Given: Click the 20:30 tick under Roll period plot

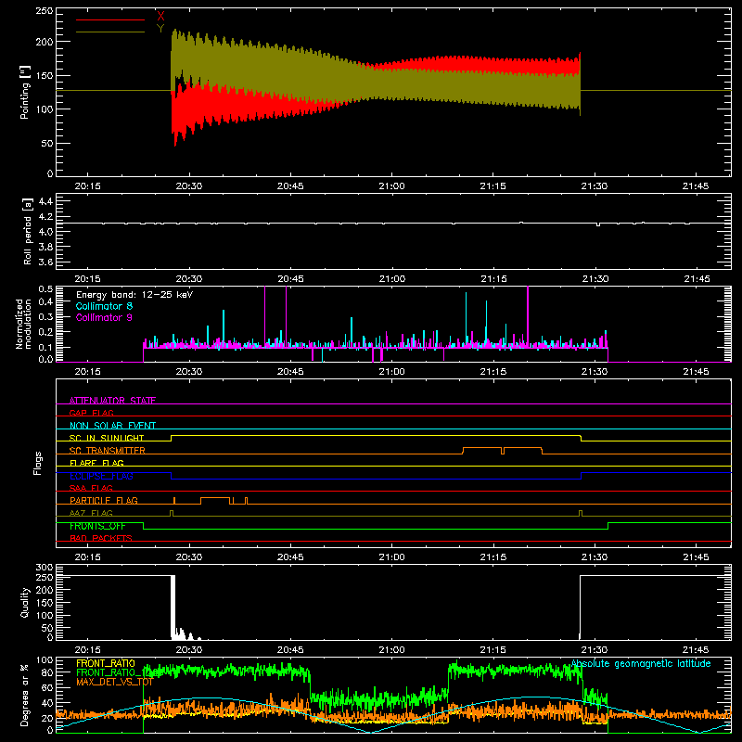Looking at the screenshot, I should pos(189,279).
